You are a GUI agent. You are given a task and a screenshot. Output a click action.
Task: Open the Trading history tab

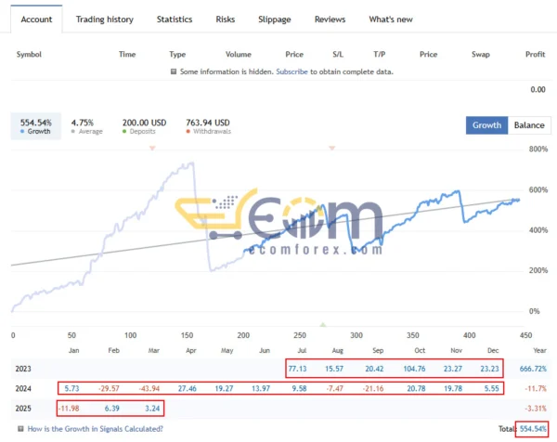[104, 19]
